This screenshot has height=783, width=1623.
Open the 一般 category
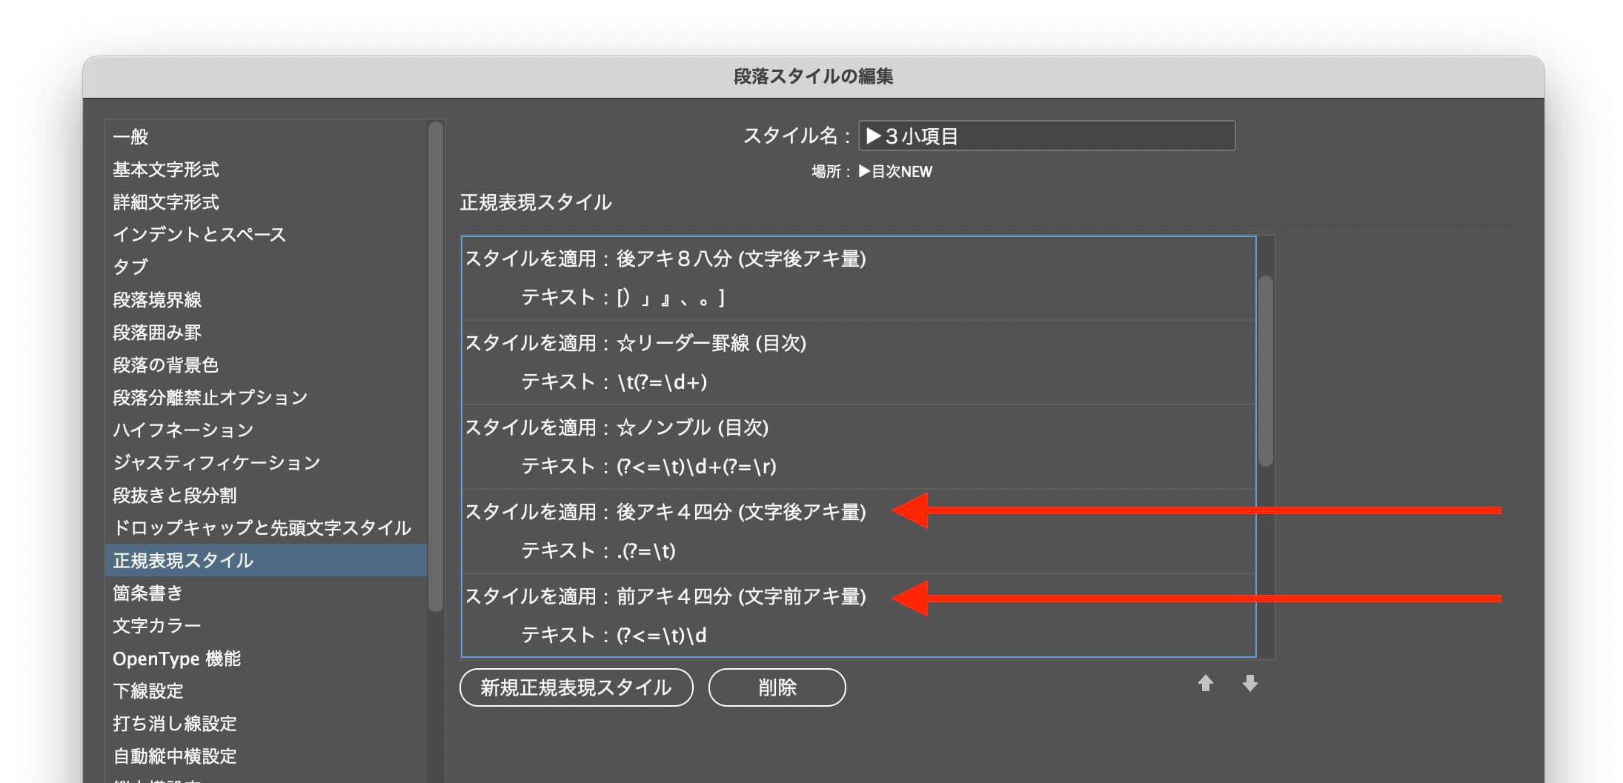(130, 137)
